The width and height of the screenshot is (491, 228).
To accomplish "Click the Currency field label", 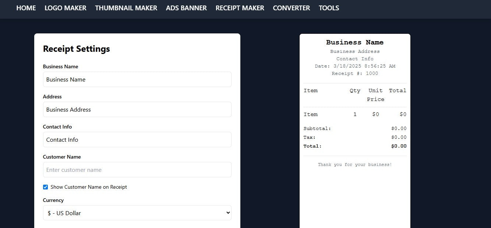I will tap(53, 200).
